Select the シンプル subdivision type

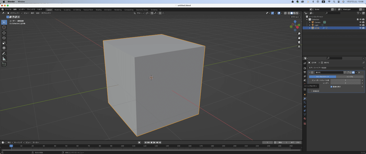tap(350, 76)
